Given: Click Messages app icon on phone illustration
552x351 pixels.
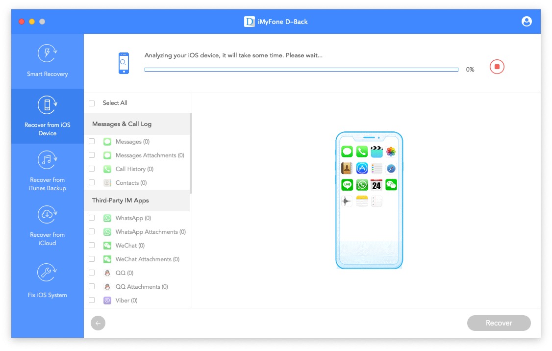Looking at the screenshot, I should pos(347,152).
